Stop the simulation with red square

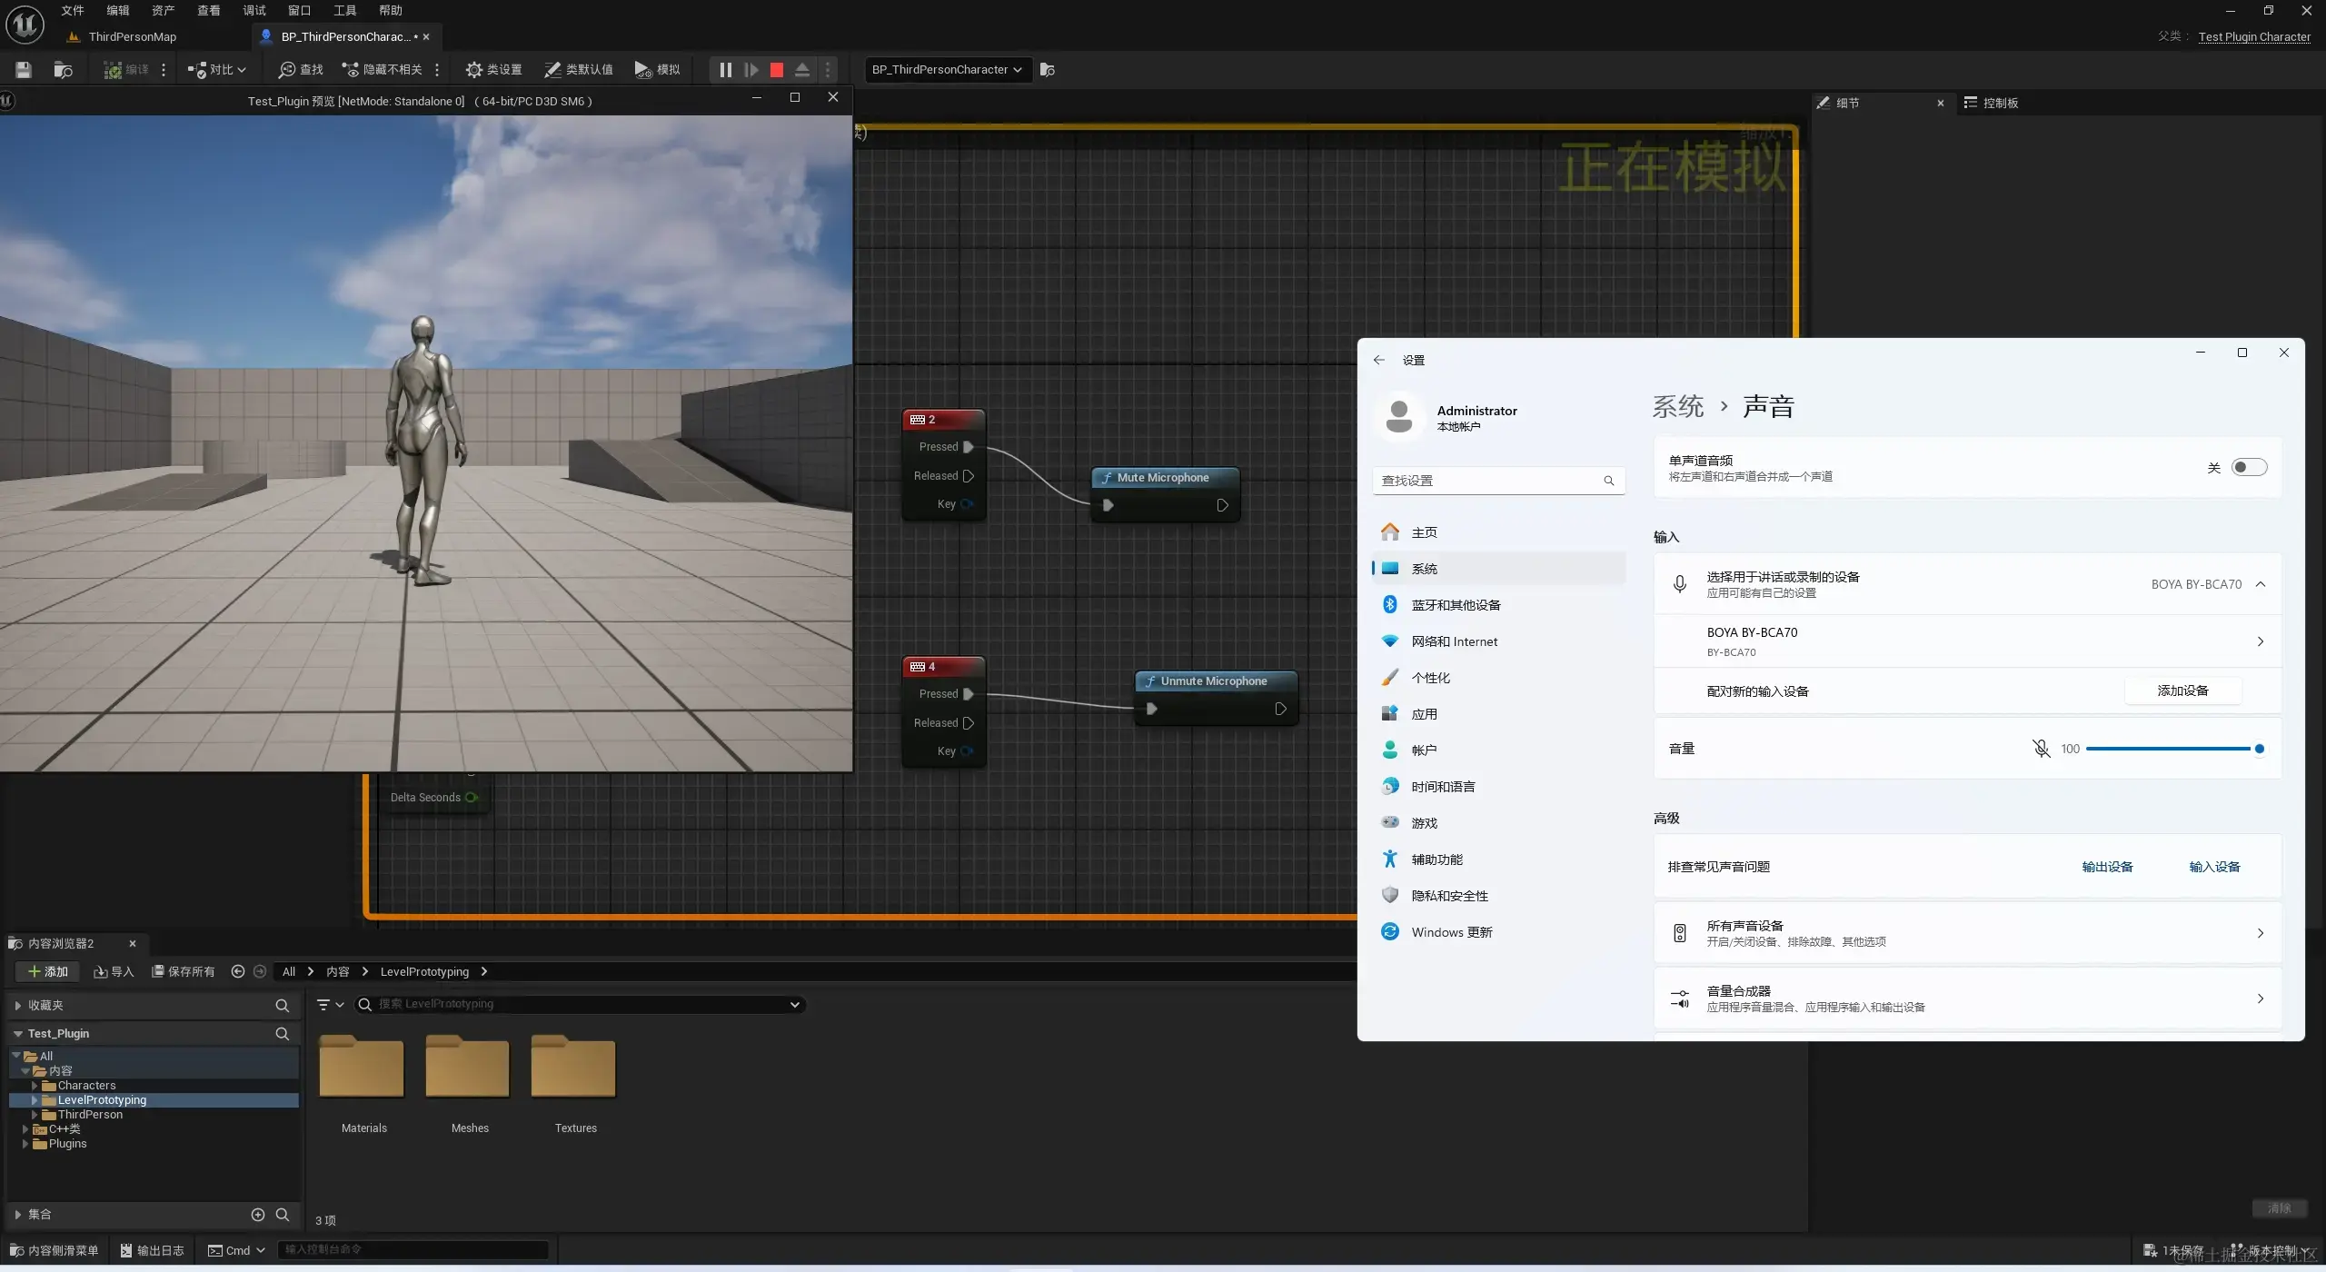pos(777,70)
